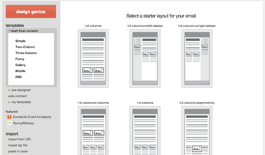Image resolution: width=265 pixels, height=155 pixels.
Task: Choose paste in code
Action: click(x=18, y=151)
